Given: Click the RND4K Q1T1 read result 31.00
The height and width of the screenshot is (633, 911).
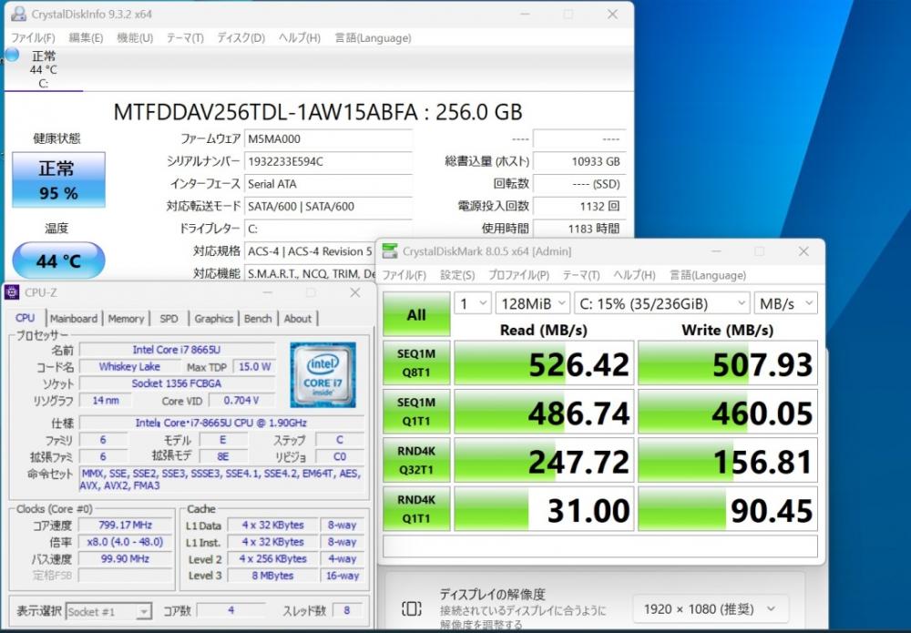Looking at the screenshot, I should pyautogui.click(x=544, y=510).
